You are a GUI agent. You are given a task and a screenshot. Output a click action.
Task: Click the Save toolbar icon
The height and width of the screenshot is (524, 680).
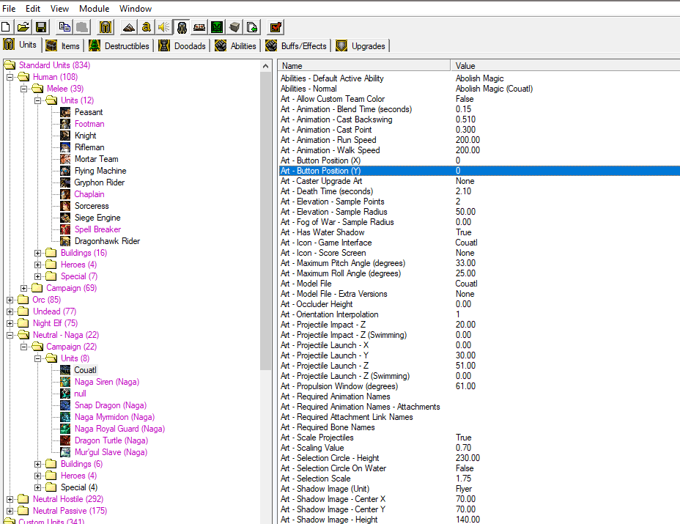41,27
